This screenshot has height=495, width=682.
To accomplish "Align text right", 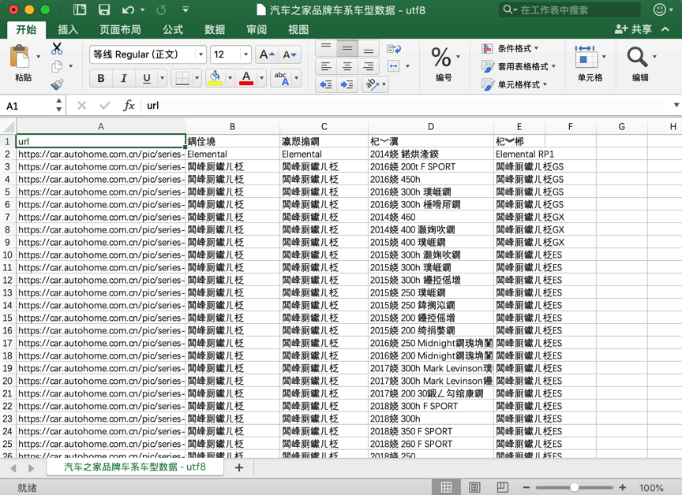I will pos(369,66).
